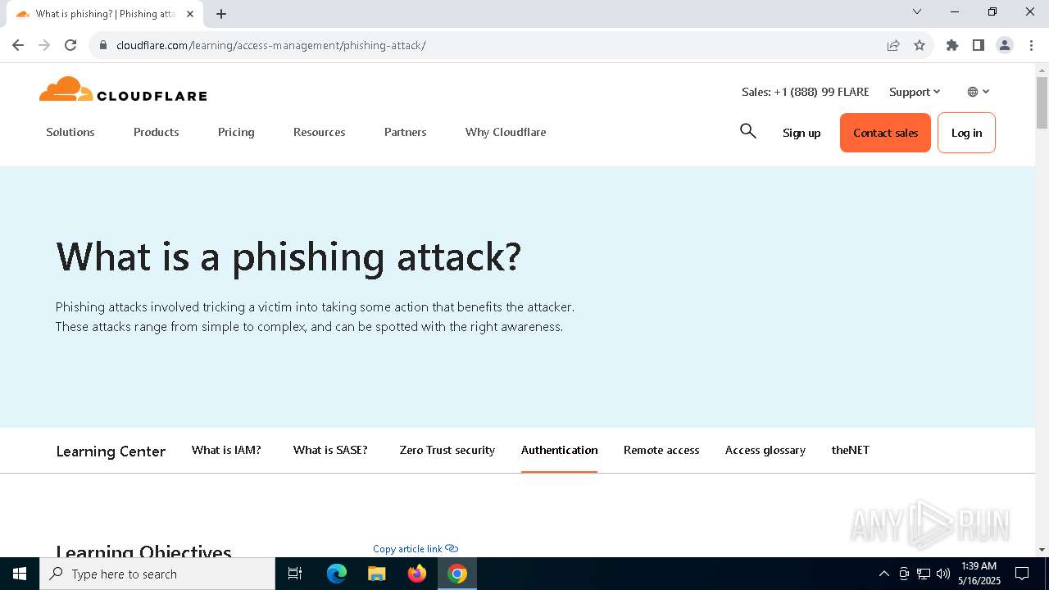The height and width of the screenshot is (590, 1049).
Task: Expand the Support dropdown
Action: click(x=915, y=92)
